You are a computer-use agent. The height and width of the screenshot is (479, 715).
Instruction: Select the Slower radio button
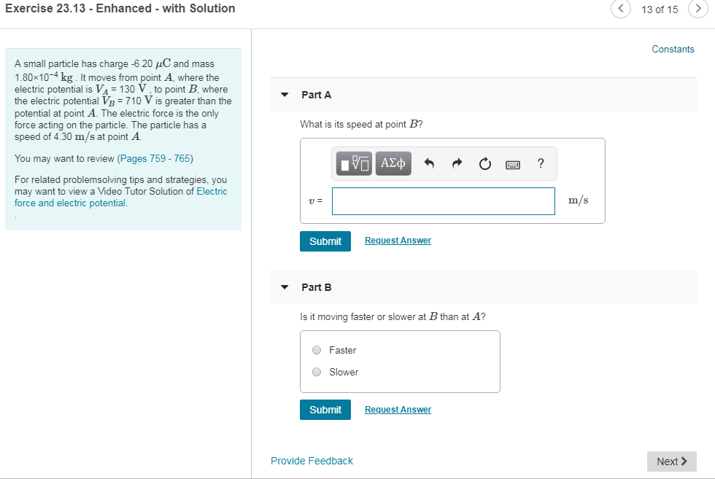click(317, 372)
